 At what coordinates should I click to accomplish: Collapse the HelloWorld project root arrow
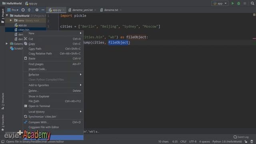[7, 16]
